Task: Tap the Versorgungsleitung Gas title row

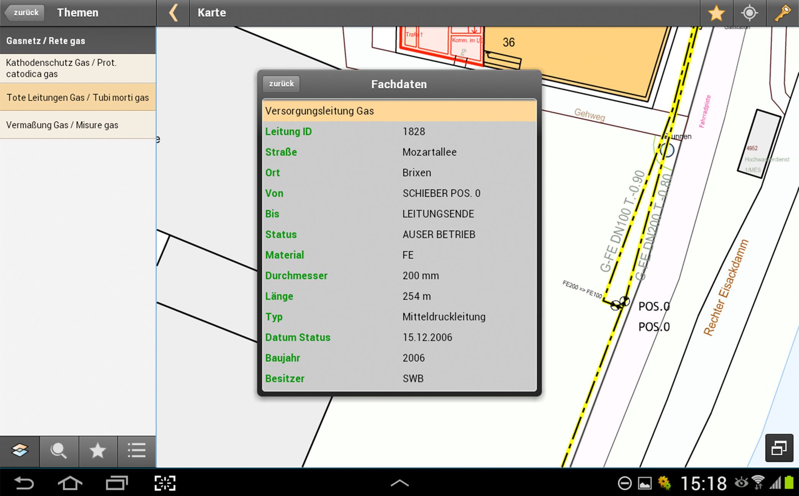Action: (x=399, y=111)
